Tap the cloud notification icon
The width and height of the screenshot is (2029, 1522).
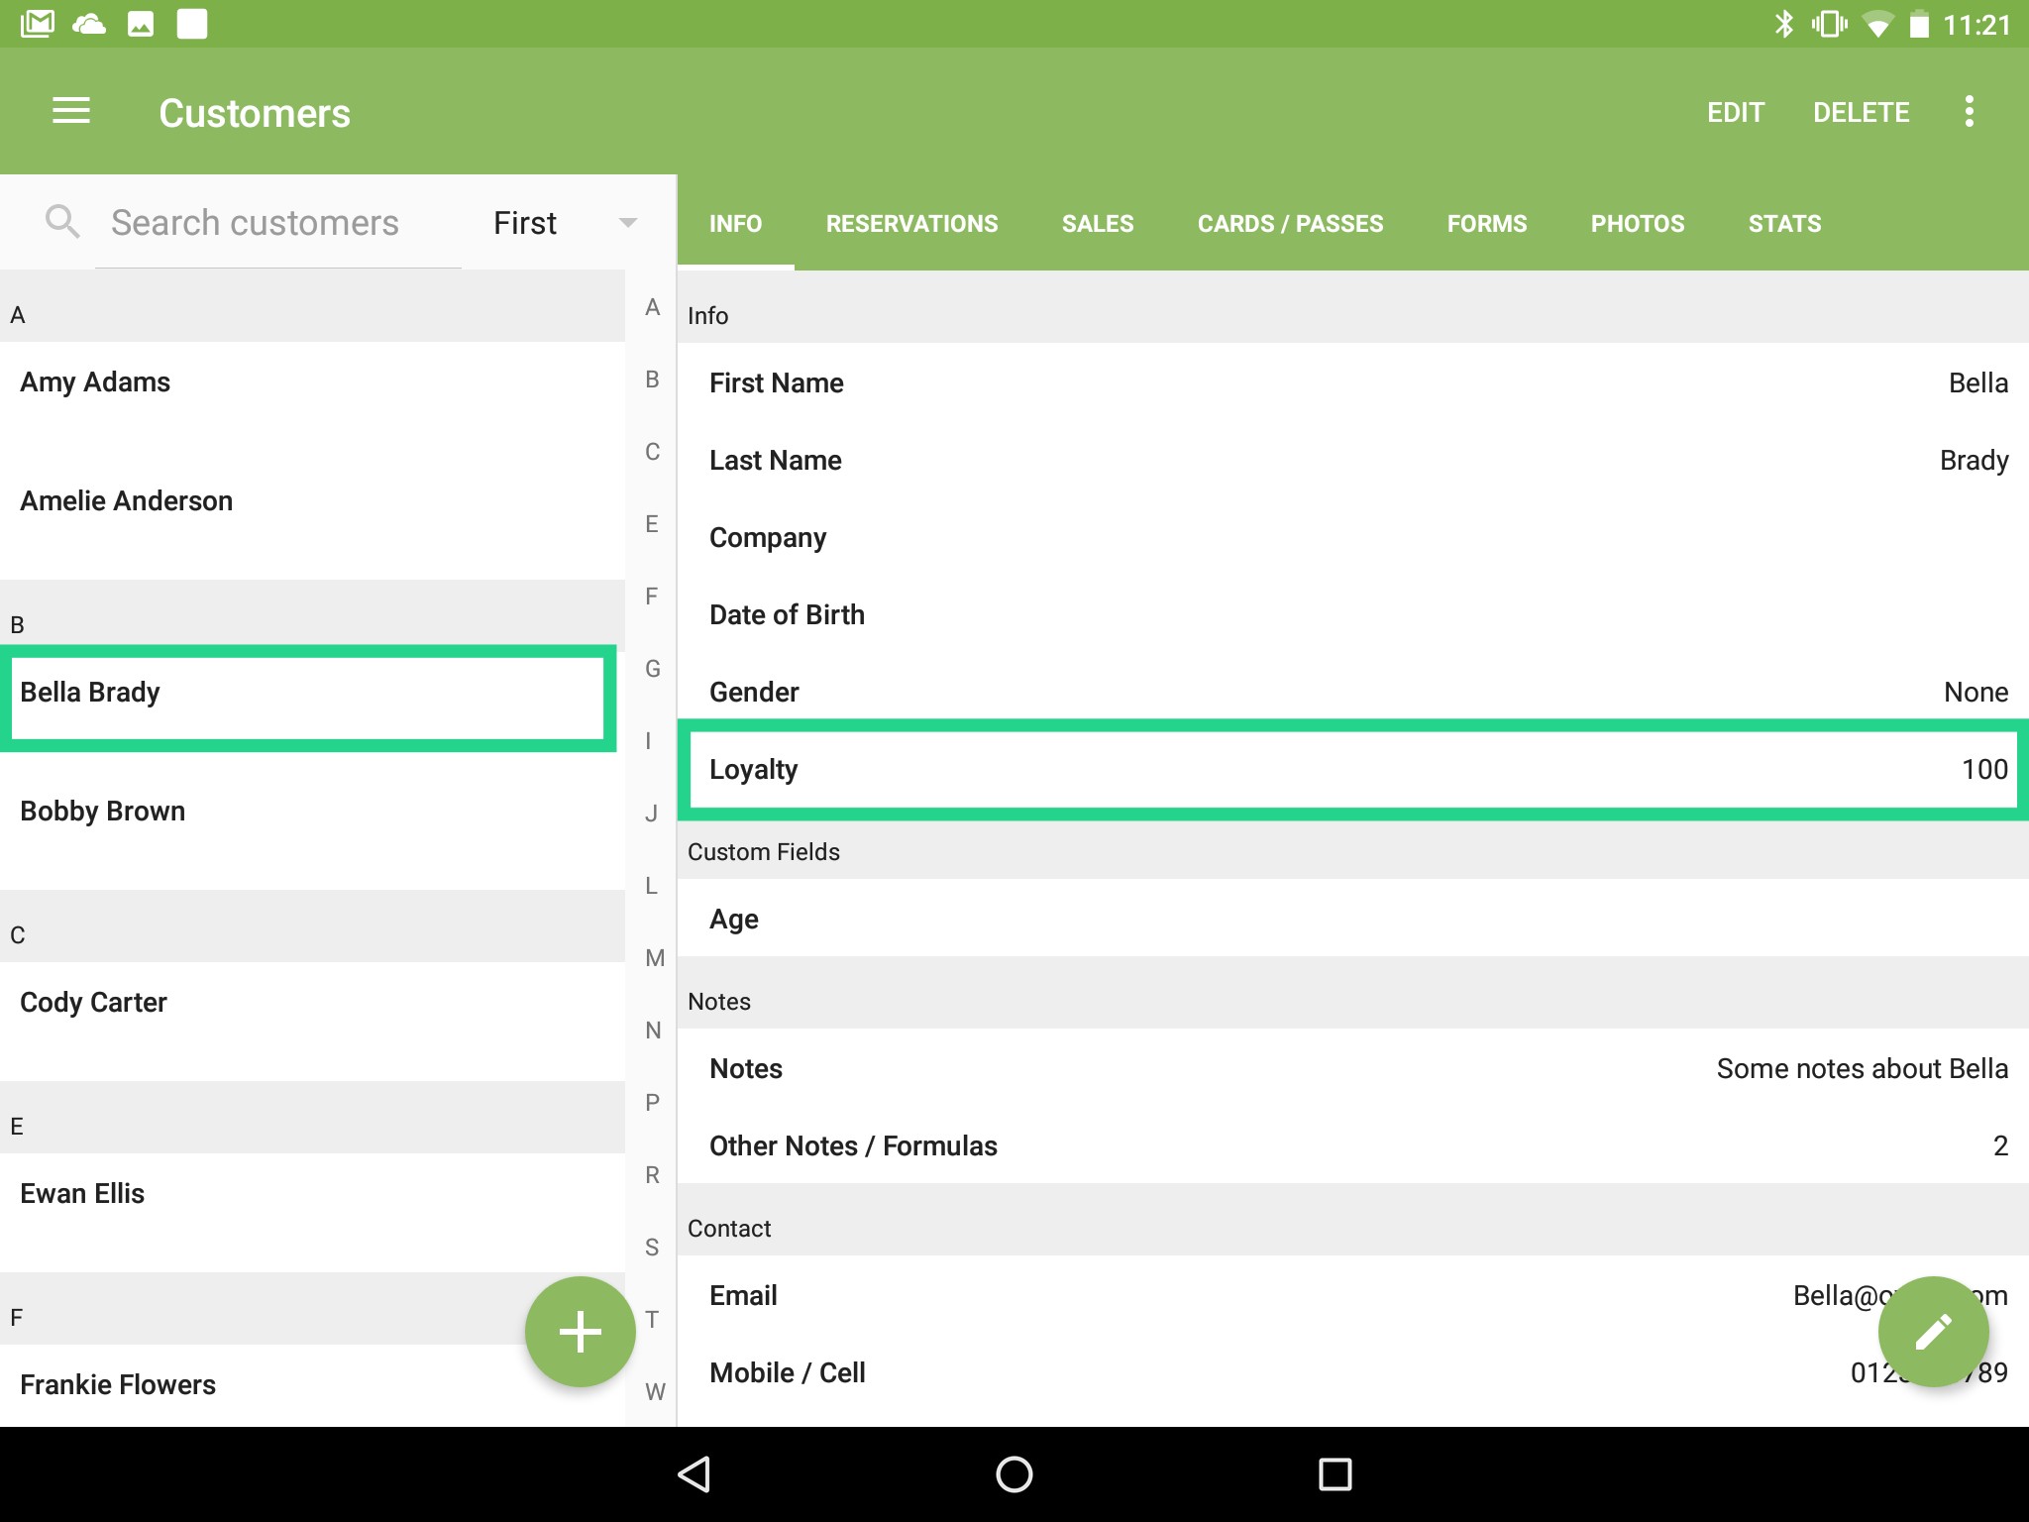89,24
